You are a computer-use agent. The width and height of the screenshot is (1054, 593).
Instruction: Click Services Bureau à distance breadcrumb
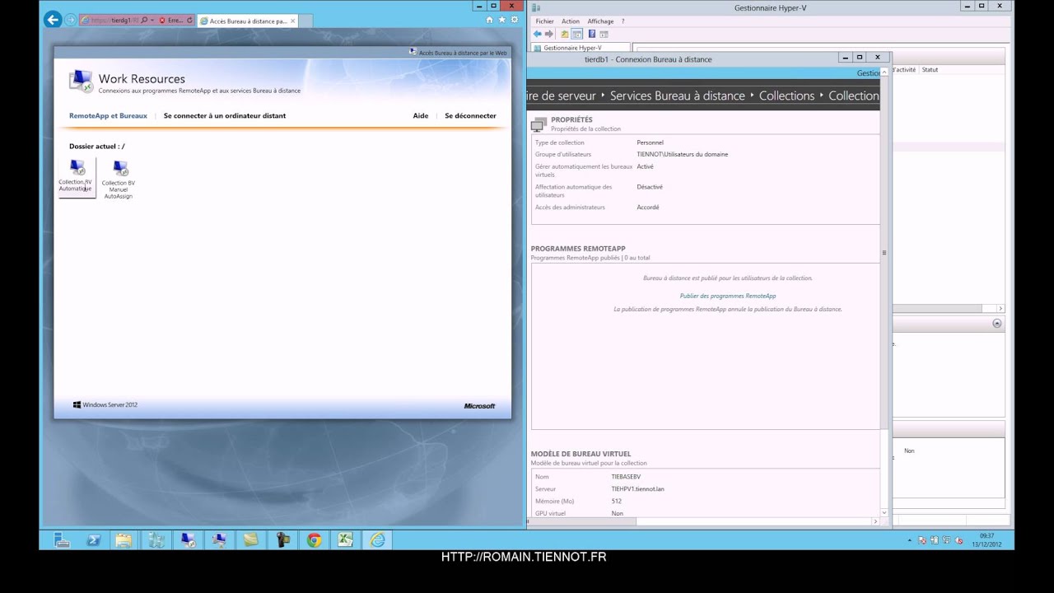point(678,96)
